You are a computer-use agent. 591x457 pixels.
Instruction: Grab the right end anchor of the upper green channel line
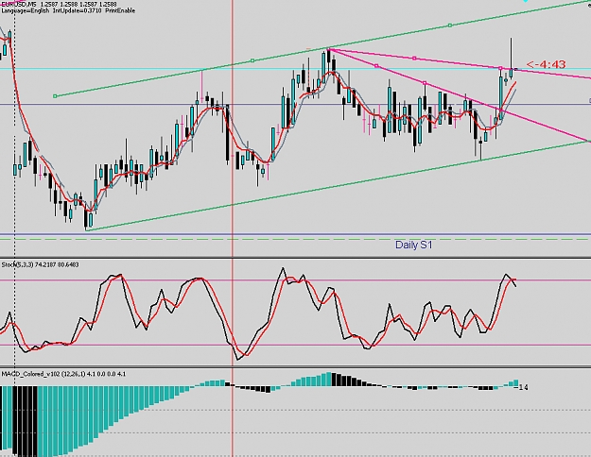coord(450,25)
